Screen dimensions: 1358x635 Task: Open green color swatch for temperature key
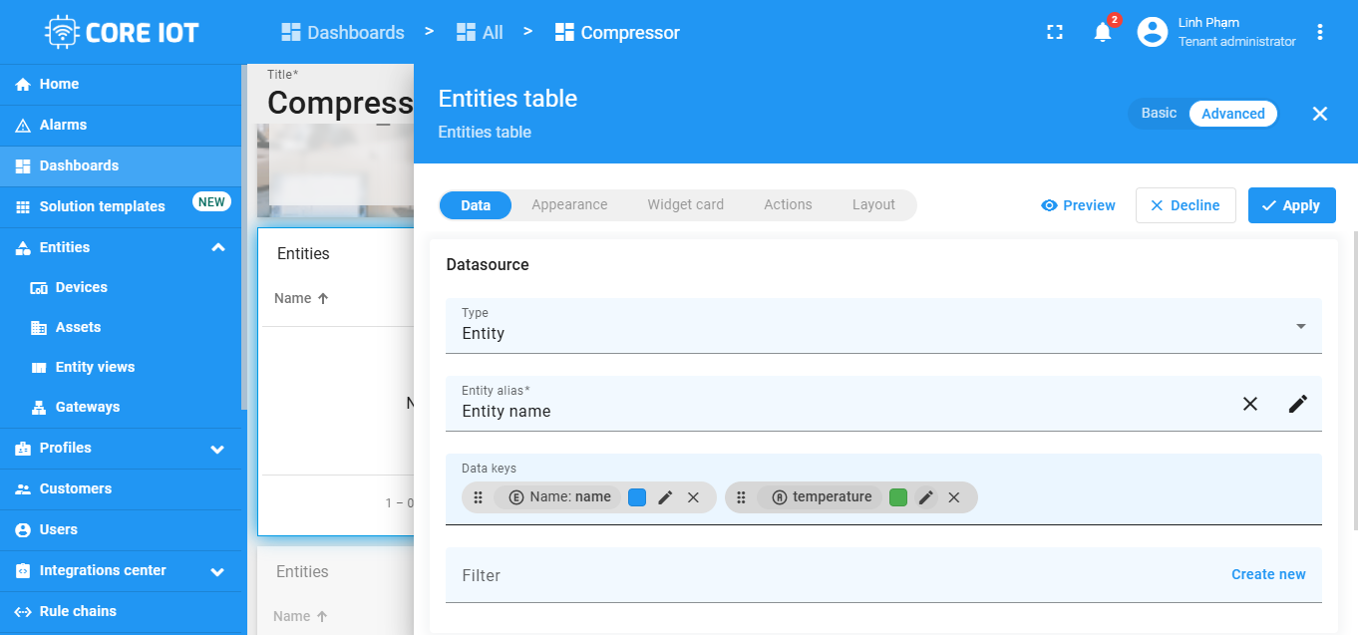point(898,497)
